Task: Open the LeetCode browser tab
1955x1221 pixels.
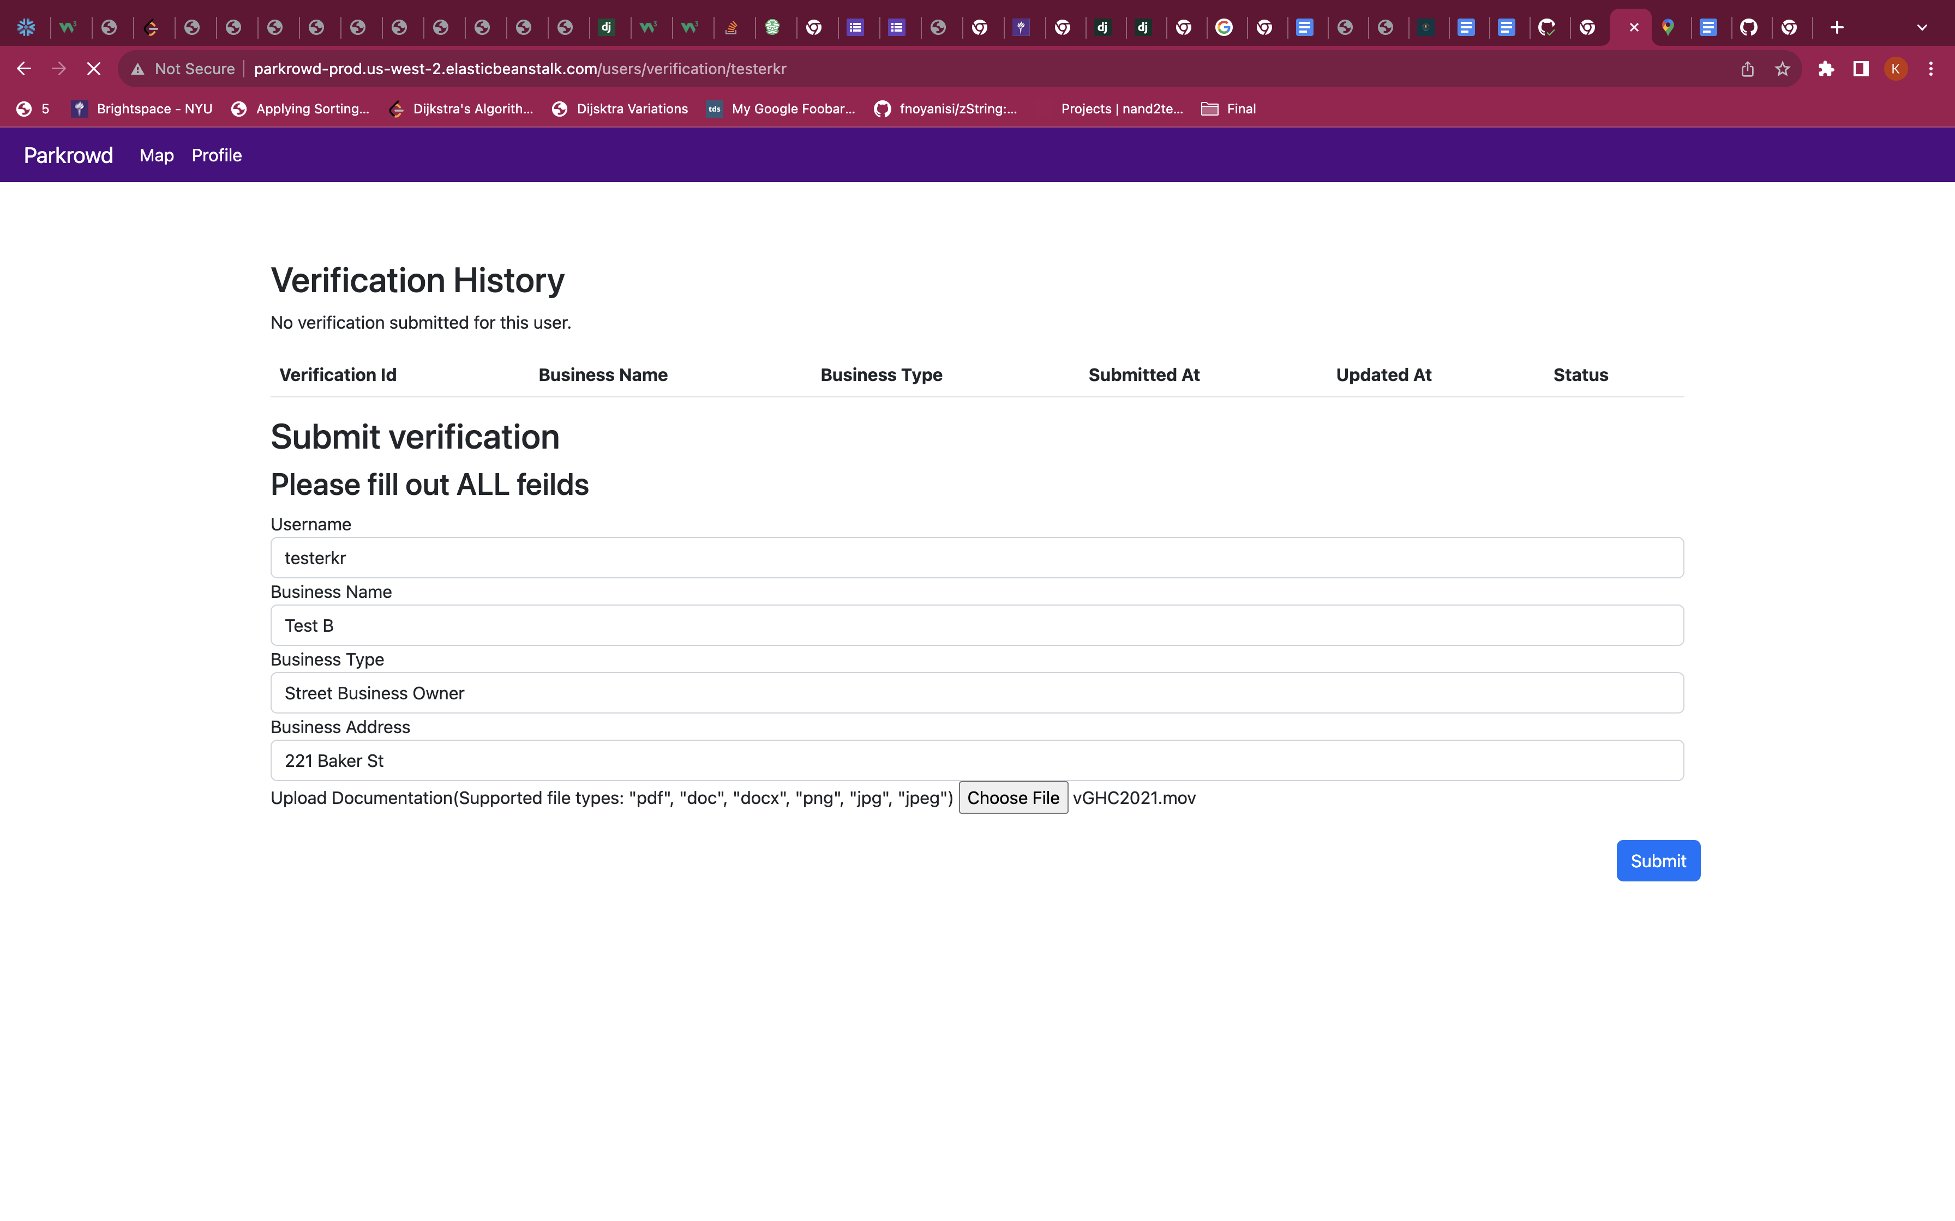Action: [x=153, y=27]
